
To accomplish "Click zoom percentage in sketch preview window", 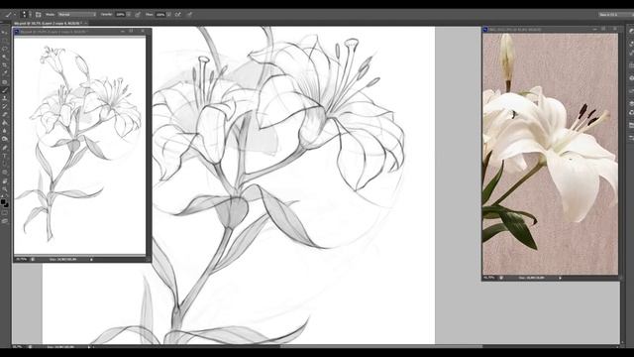I will pyautogui.click(x=21, y=259).
